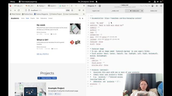The image size is (172, 96).
Task: Switch to _index.md editor tab
Action: point(115,11)
